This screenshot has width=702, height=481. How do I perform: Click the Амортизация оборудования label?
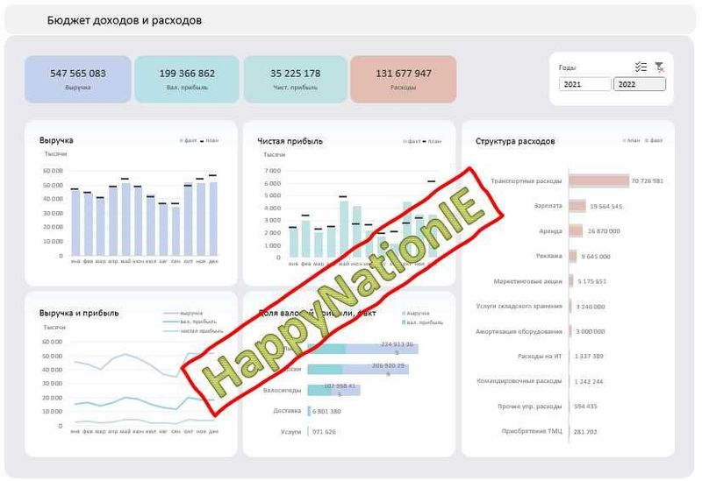[519, 332]
